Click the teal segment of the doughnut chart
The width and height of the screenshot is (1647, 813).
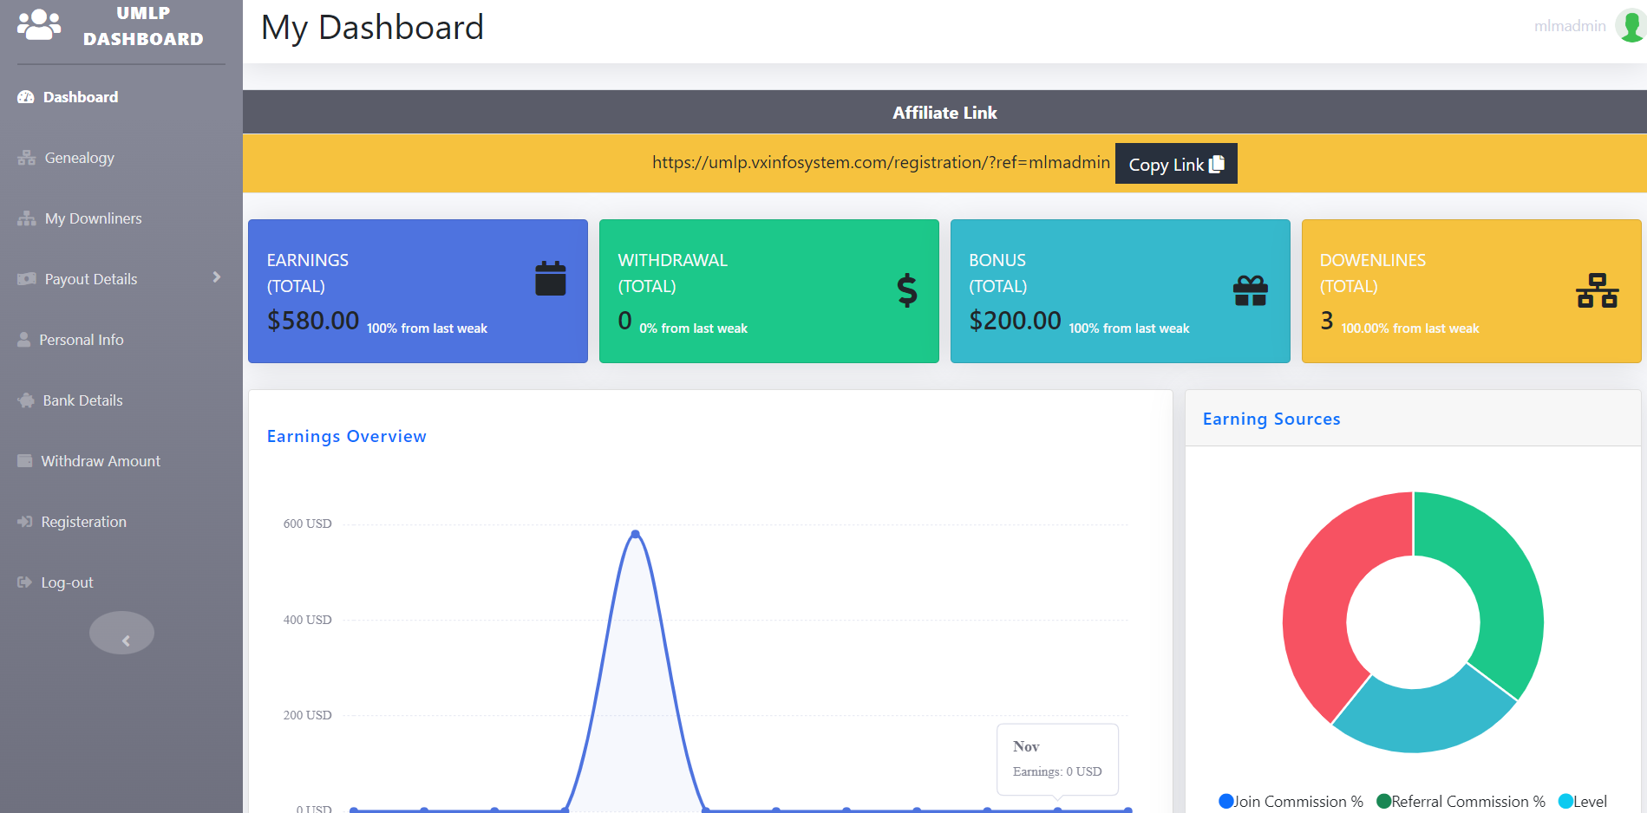(1422, 719)
